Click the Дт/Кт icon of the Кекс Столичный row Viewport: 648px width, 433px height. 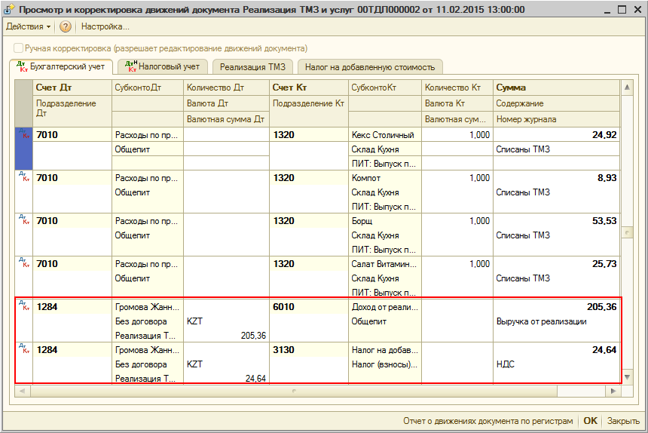23,135
